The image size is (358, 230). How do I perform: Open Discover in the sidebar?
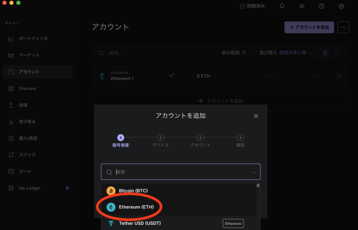[38, 88]
